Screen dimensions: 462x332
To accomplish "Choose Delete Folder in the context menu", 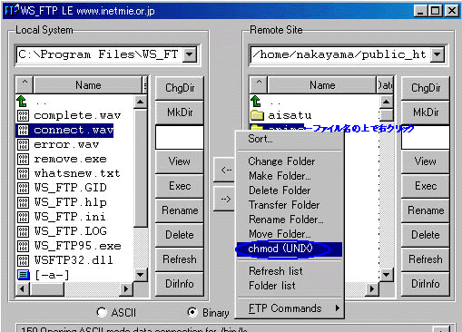I will tap(280, 190).
